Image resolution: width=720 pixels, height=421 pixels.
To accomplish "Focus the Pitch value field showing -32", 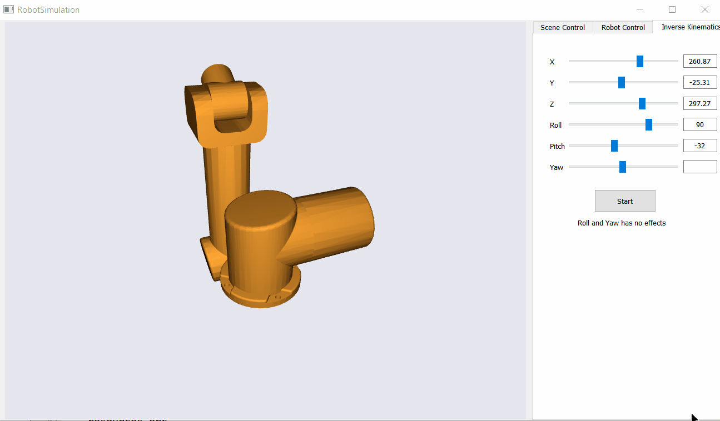I will [700, 146].
